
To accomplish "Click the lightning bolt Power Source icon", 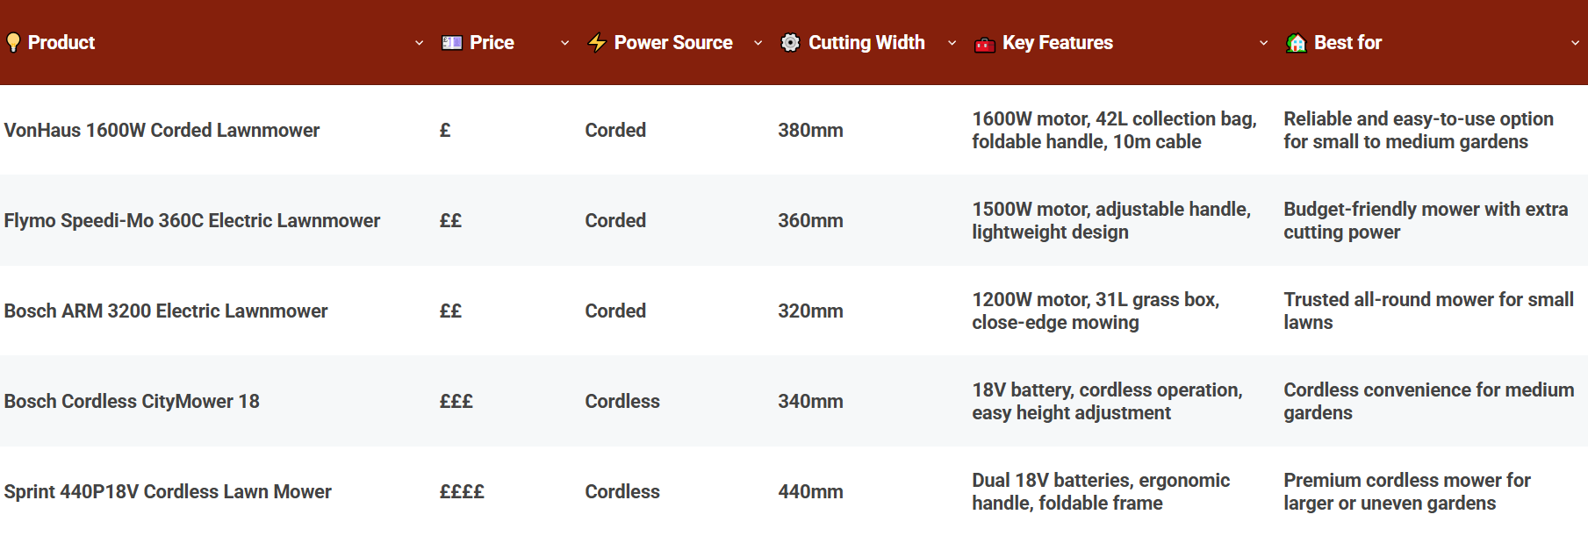I will coord(597,43).
